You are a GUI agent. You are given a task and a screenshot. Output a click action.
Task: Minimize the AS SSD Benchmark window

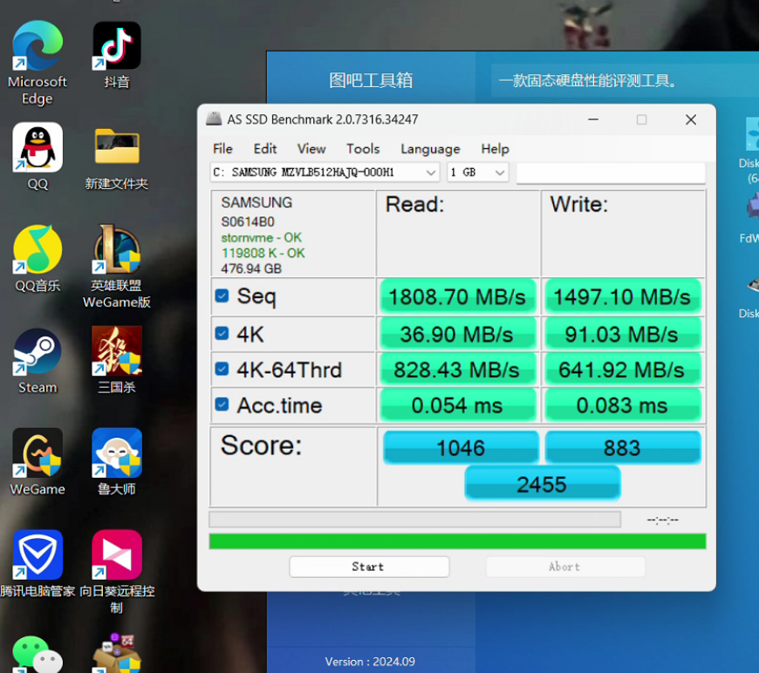(x=593, y=119)
